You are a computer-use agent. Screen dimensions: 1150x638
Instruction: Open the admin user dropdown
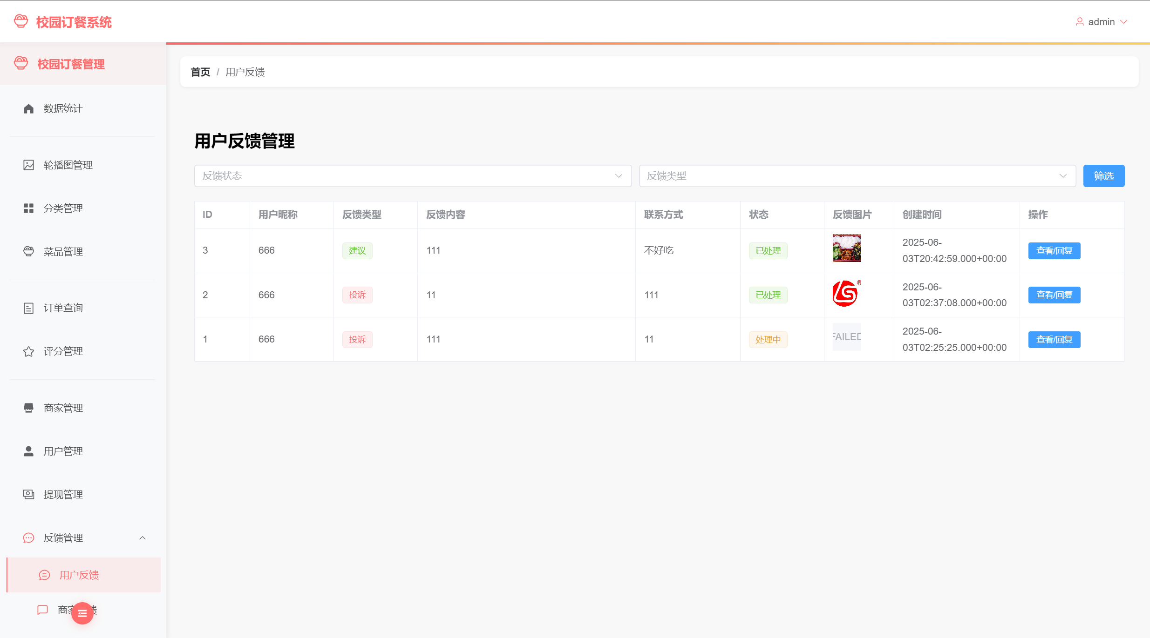pyautogui.click(x=1102, y=22)
